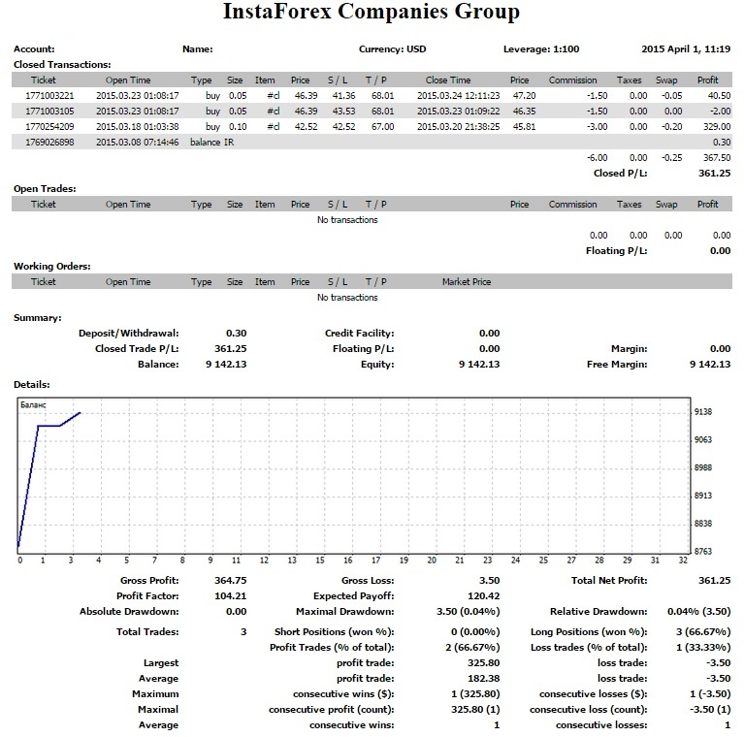Click the consecutive loss count -3.50 (1)
The height and width of the screenshot is (737, 744).
click(710, 710)
